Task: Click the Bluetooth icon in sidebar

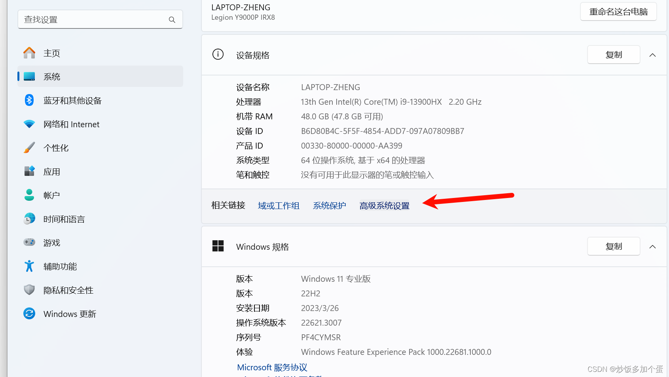Action: (x=29, y=100)
